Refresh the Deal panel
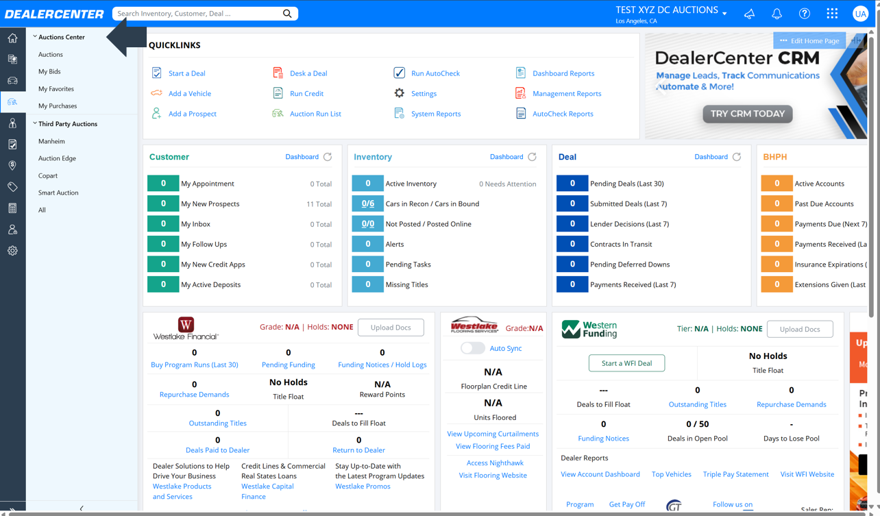Image resolution: width=880 pixels, height=516 pixels. coord(737,157)
